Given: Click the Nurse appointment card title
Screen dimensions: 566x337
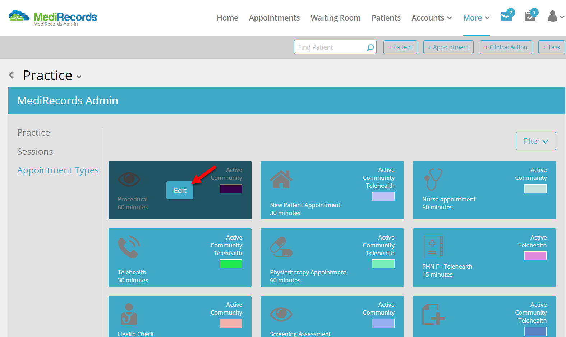Looking at the screenshot, I should point(449,199).
